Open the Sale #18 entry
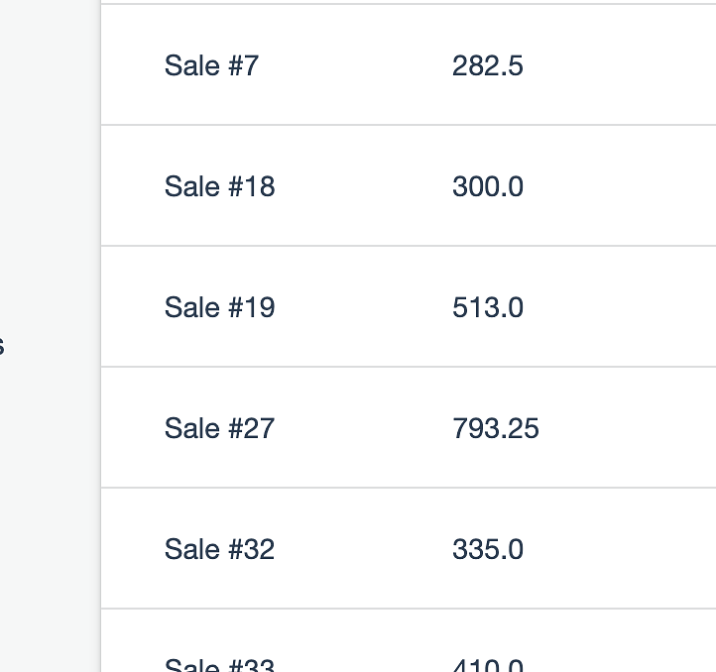This screenshot has height=672, width=716. (x=219, y=186)
